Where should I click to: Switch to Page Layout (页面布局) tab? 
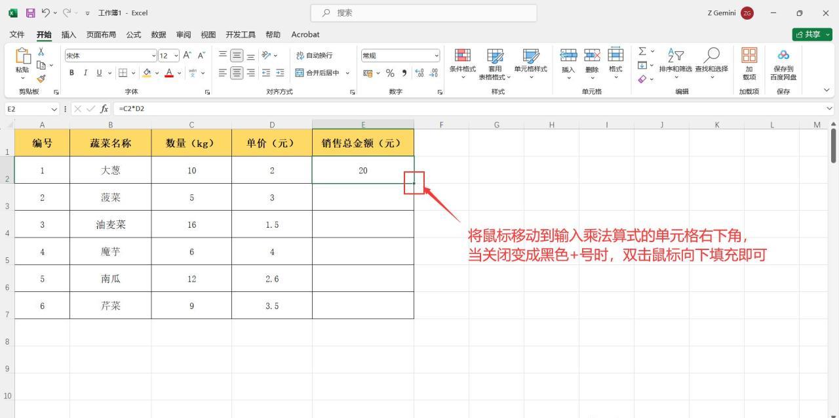coord(102,34)
